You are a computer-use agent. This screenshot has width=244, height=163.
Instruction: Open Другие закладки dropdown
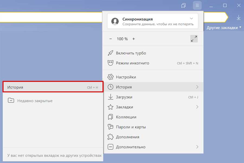click(x=224, y=28)
